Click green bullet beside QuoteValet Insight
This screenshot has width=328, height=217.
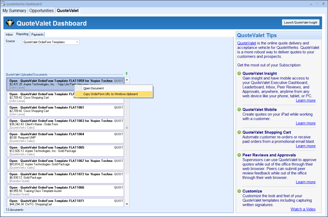click(239, 74)
